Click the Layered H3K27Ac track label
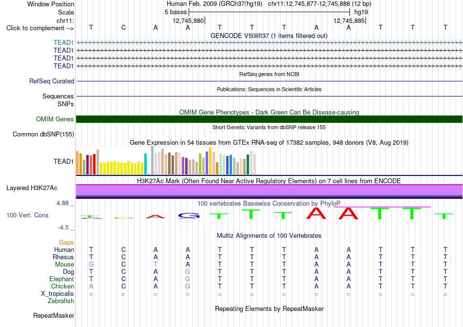Screen dimensions: 463x327 point(32,188)
